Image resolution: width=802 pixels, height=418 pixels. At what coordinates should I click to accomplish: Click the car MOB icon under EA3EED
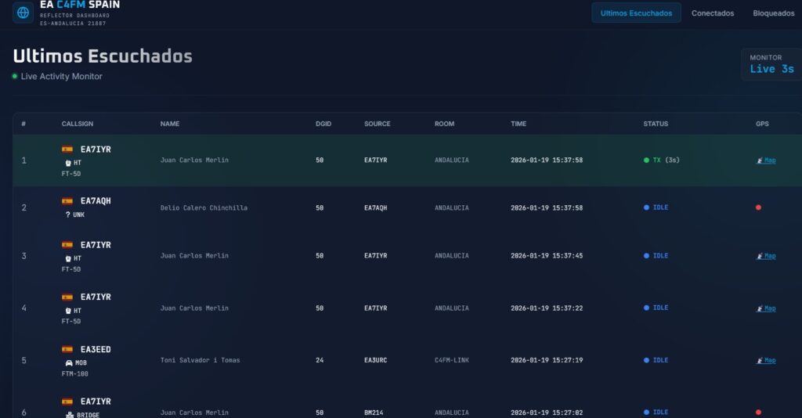69,363
